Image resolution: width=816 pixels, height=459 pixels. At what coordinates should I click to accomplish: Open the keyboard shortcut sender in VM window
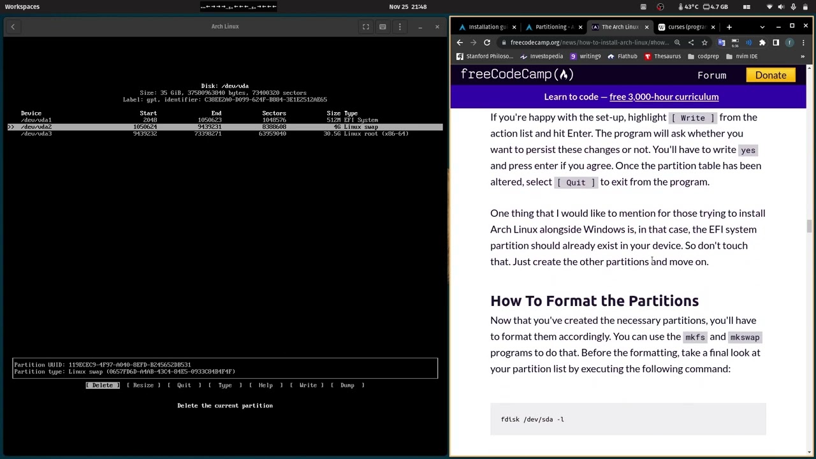pyautogui.click(x=382, y=27)
